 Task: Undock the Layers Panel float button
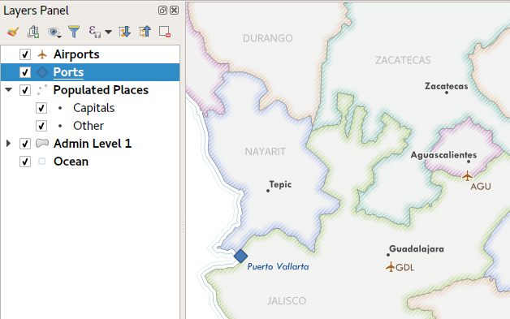162,11
